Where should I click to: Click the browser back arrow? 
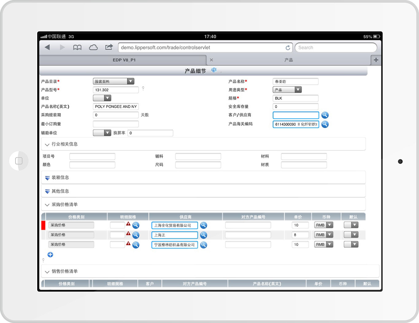pos(47,47)
